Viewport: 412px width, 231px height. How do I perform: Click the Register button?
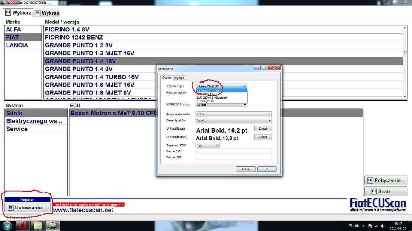[x=27, y=200]
